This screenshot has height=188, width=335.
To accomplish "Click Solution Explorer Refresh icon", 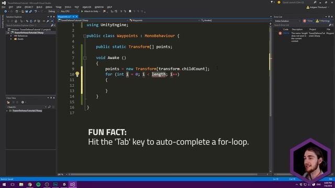I will pyautogui.click(x=31, y=21).
